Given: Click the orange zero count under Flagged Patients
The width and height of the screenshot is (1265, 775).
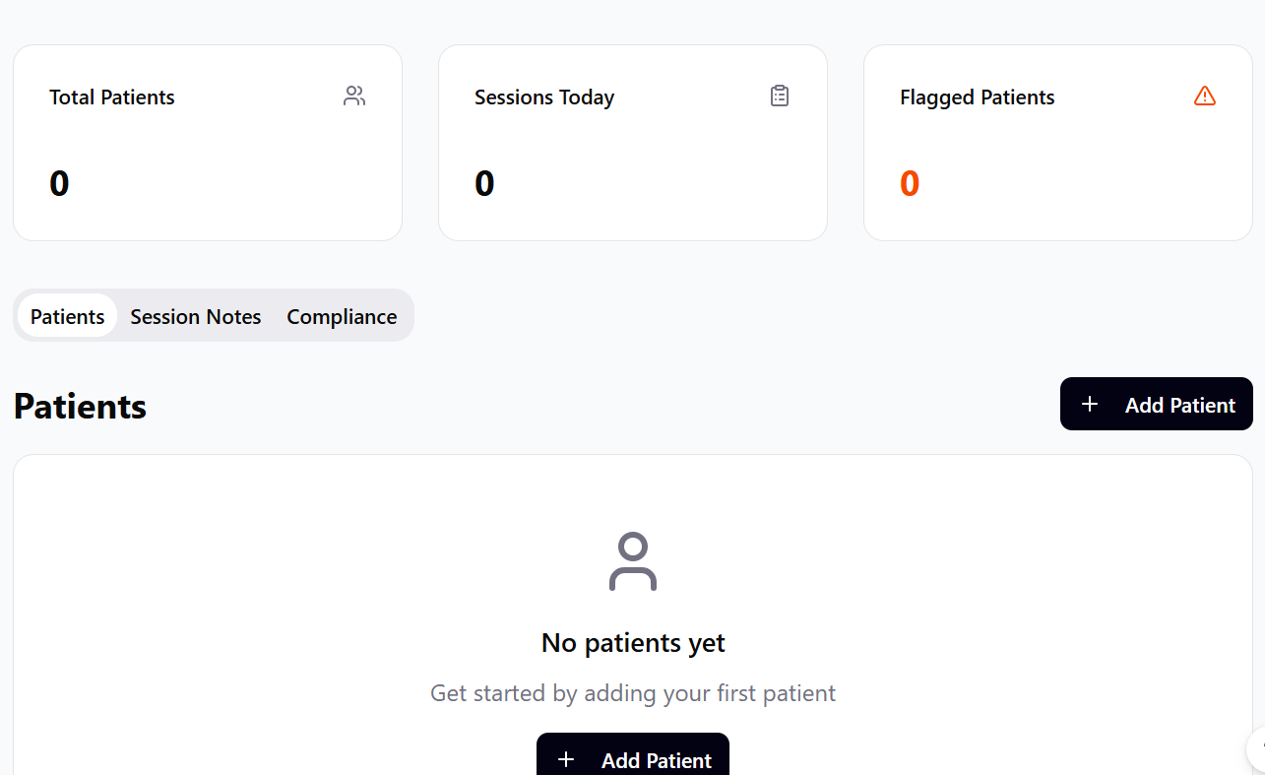Looking at the screenshot, I should click(x=909, y=183).
